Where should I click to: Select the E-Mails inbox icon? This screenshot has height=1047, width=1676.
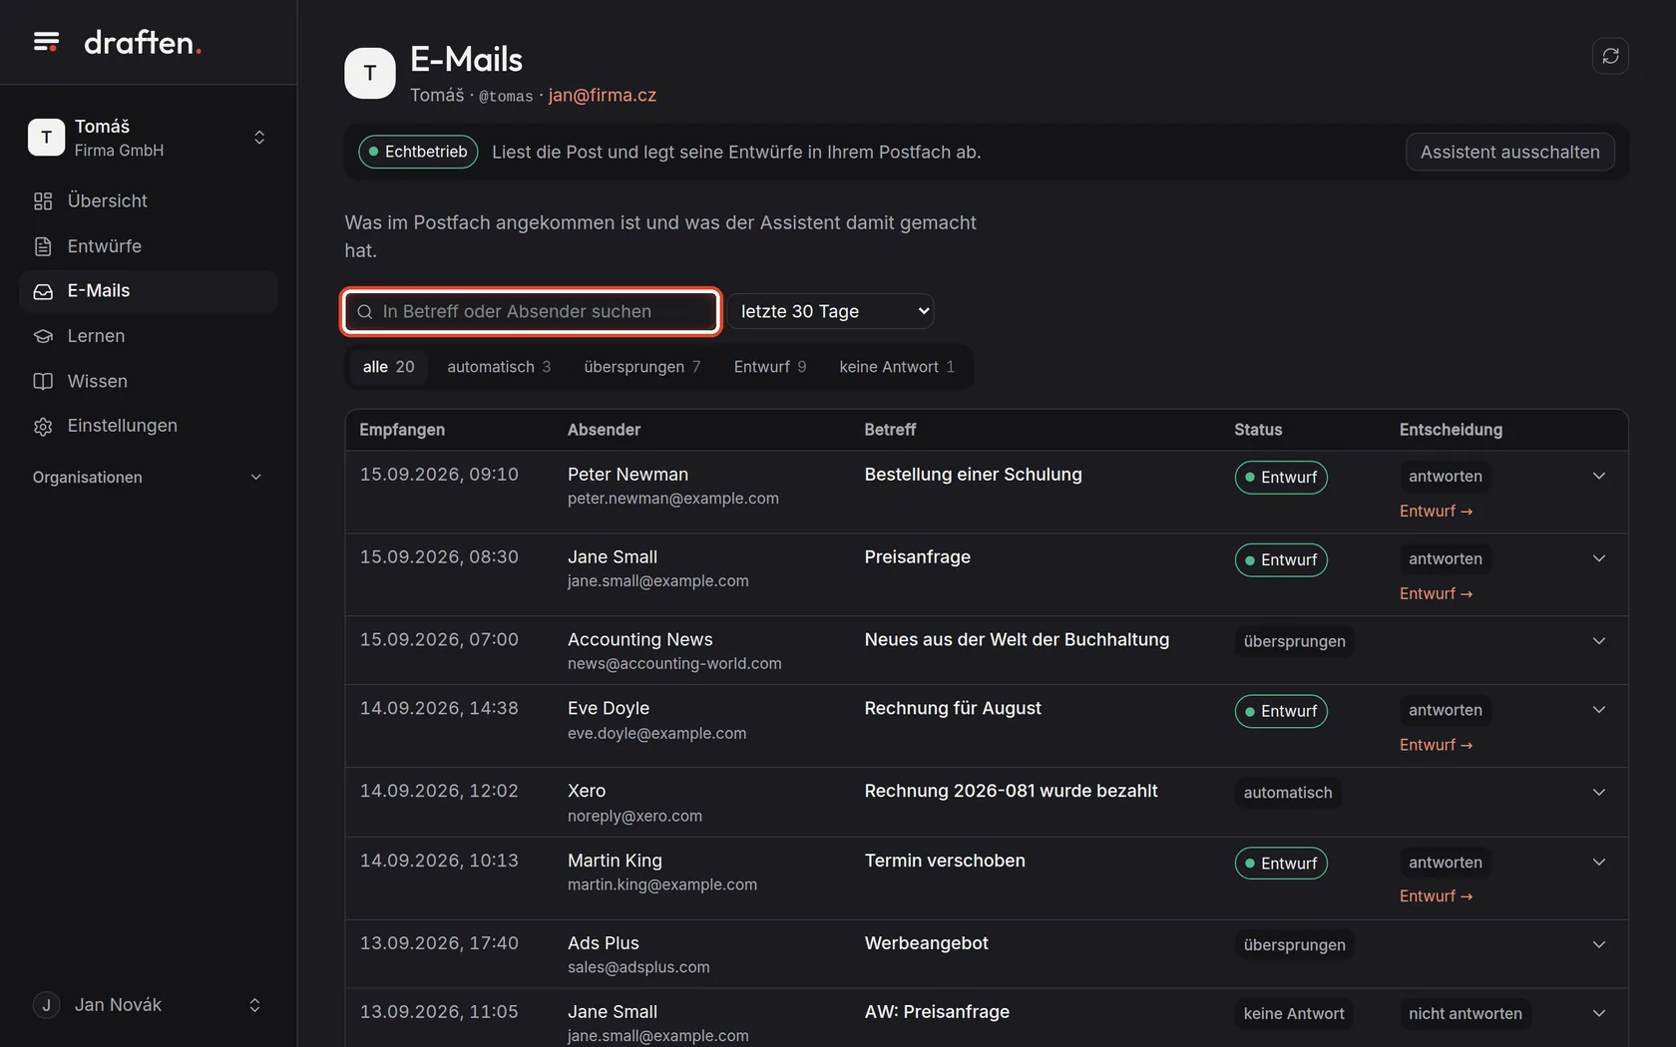43,291
